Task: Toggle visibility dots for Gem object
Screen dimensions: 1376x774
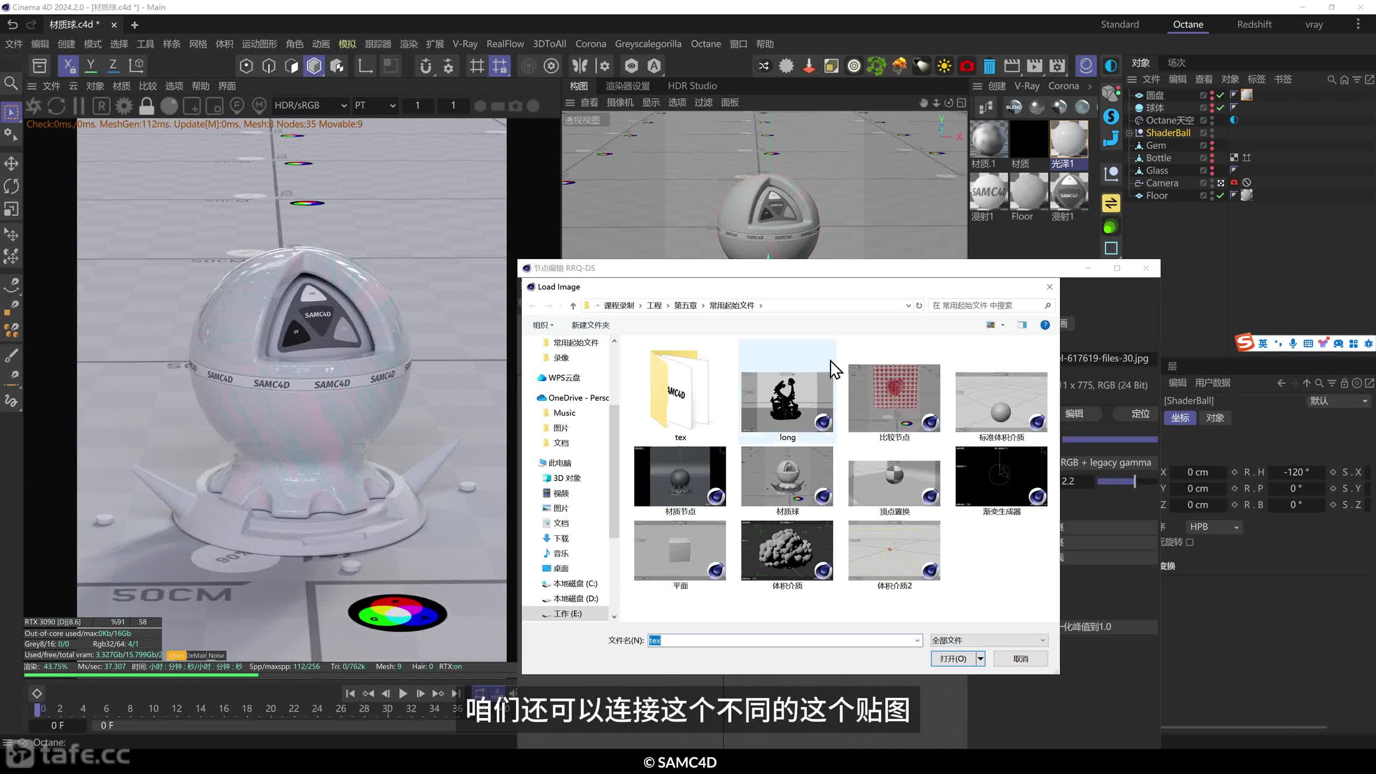Action: (1212, 145)
